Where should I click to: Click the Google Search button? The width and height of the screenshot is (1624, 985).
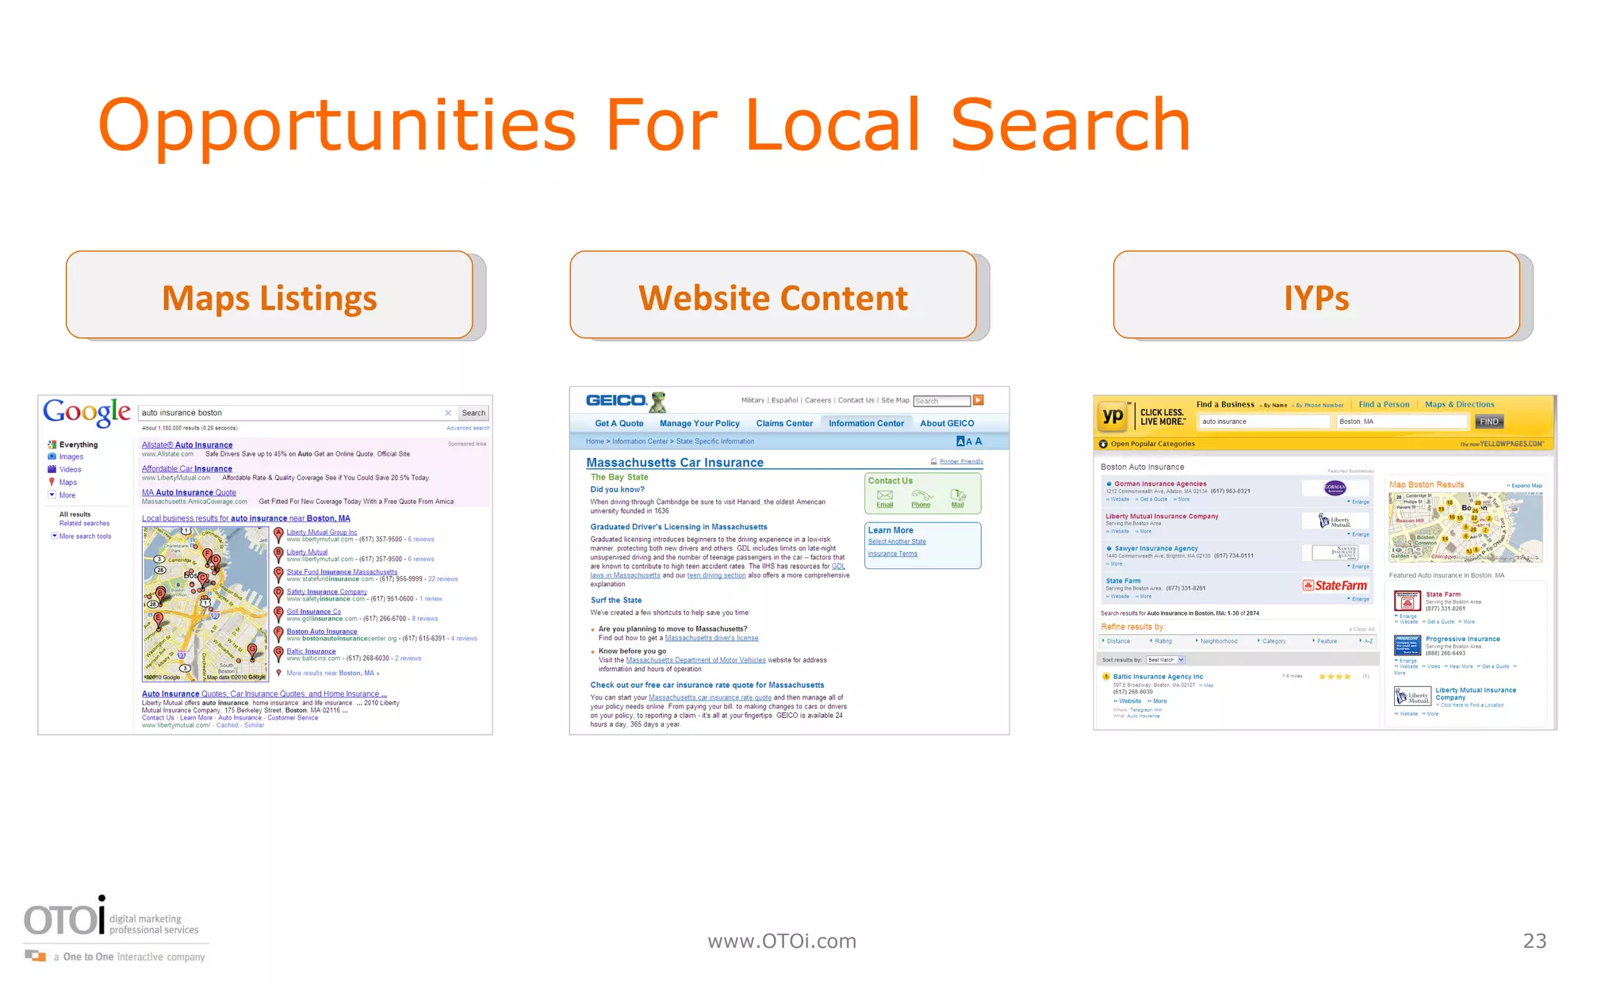click(473, 413)
